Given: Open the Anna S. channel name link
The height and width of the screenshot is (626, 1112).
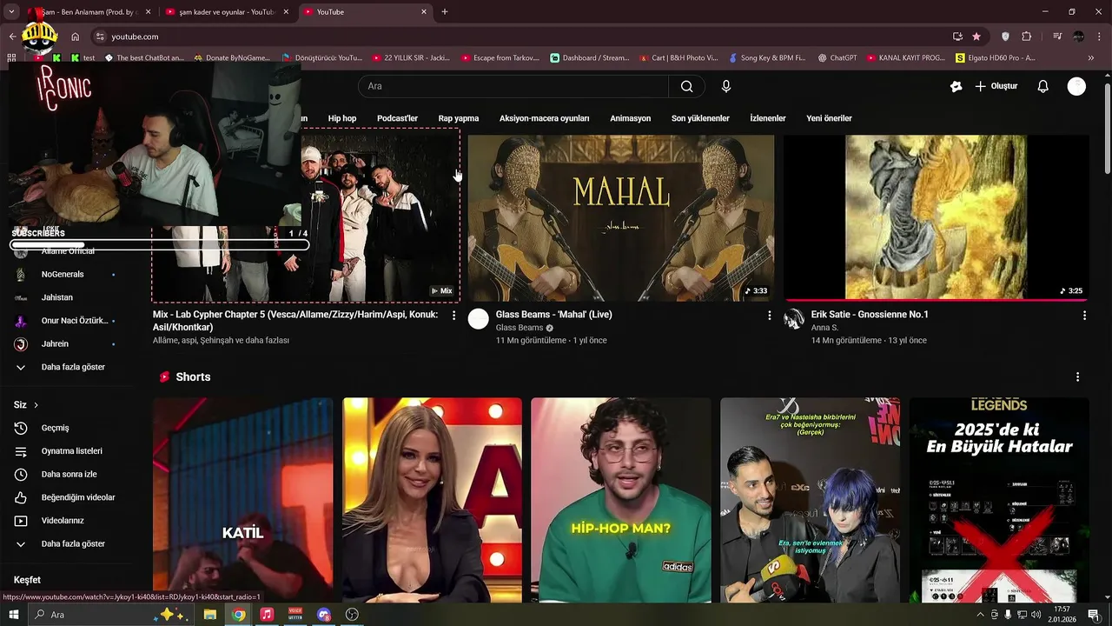Looking at the screenshot, I should click(824, 328).
